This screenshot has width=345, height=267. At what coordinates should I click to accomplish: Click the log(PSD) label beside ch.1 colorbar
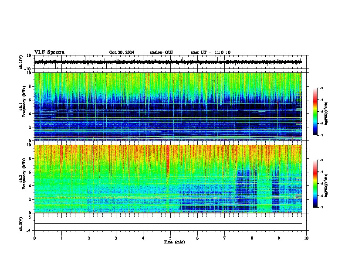tap(326, 113)
